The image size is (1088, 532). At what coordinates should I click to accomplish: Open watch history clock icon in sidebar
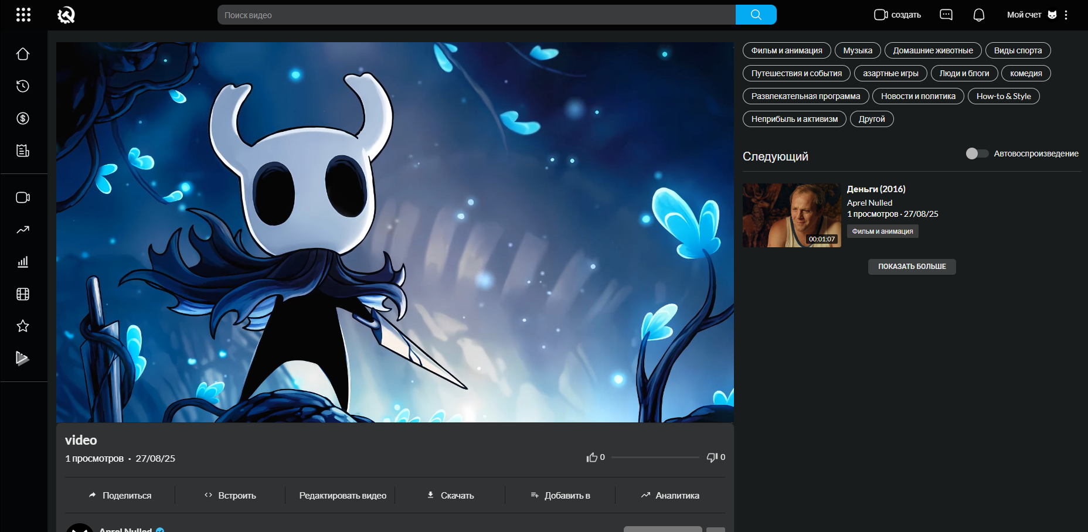[23, 86]
